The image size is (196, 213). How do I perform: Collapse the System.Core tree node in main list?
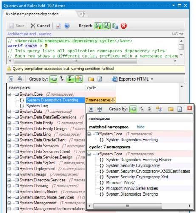[9, 95]
